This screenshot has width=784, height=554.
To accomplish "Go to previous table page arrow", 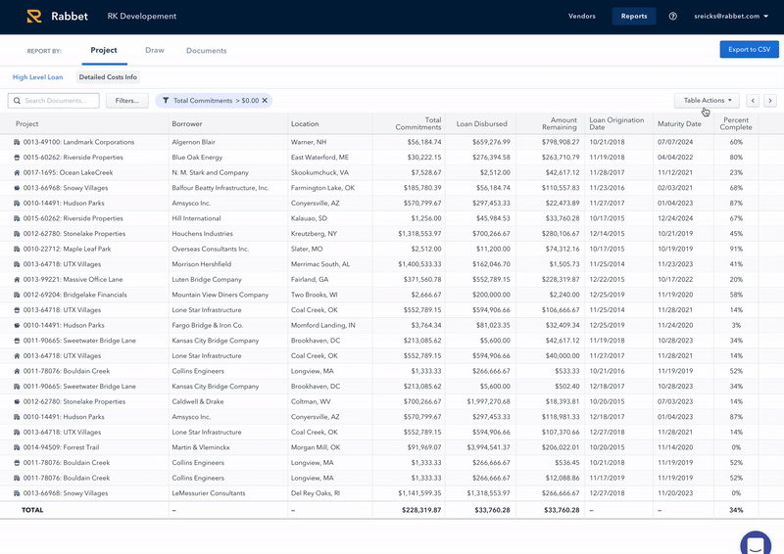I will [x=753, y=101].
